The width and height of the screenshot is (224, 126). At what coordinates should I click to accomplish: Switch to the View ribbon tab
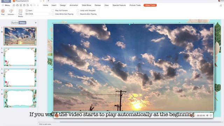[x=106, y=5]
